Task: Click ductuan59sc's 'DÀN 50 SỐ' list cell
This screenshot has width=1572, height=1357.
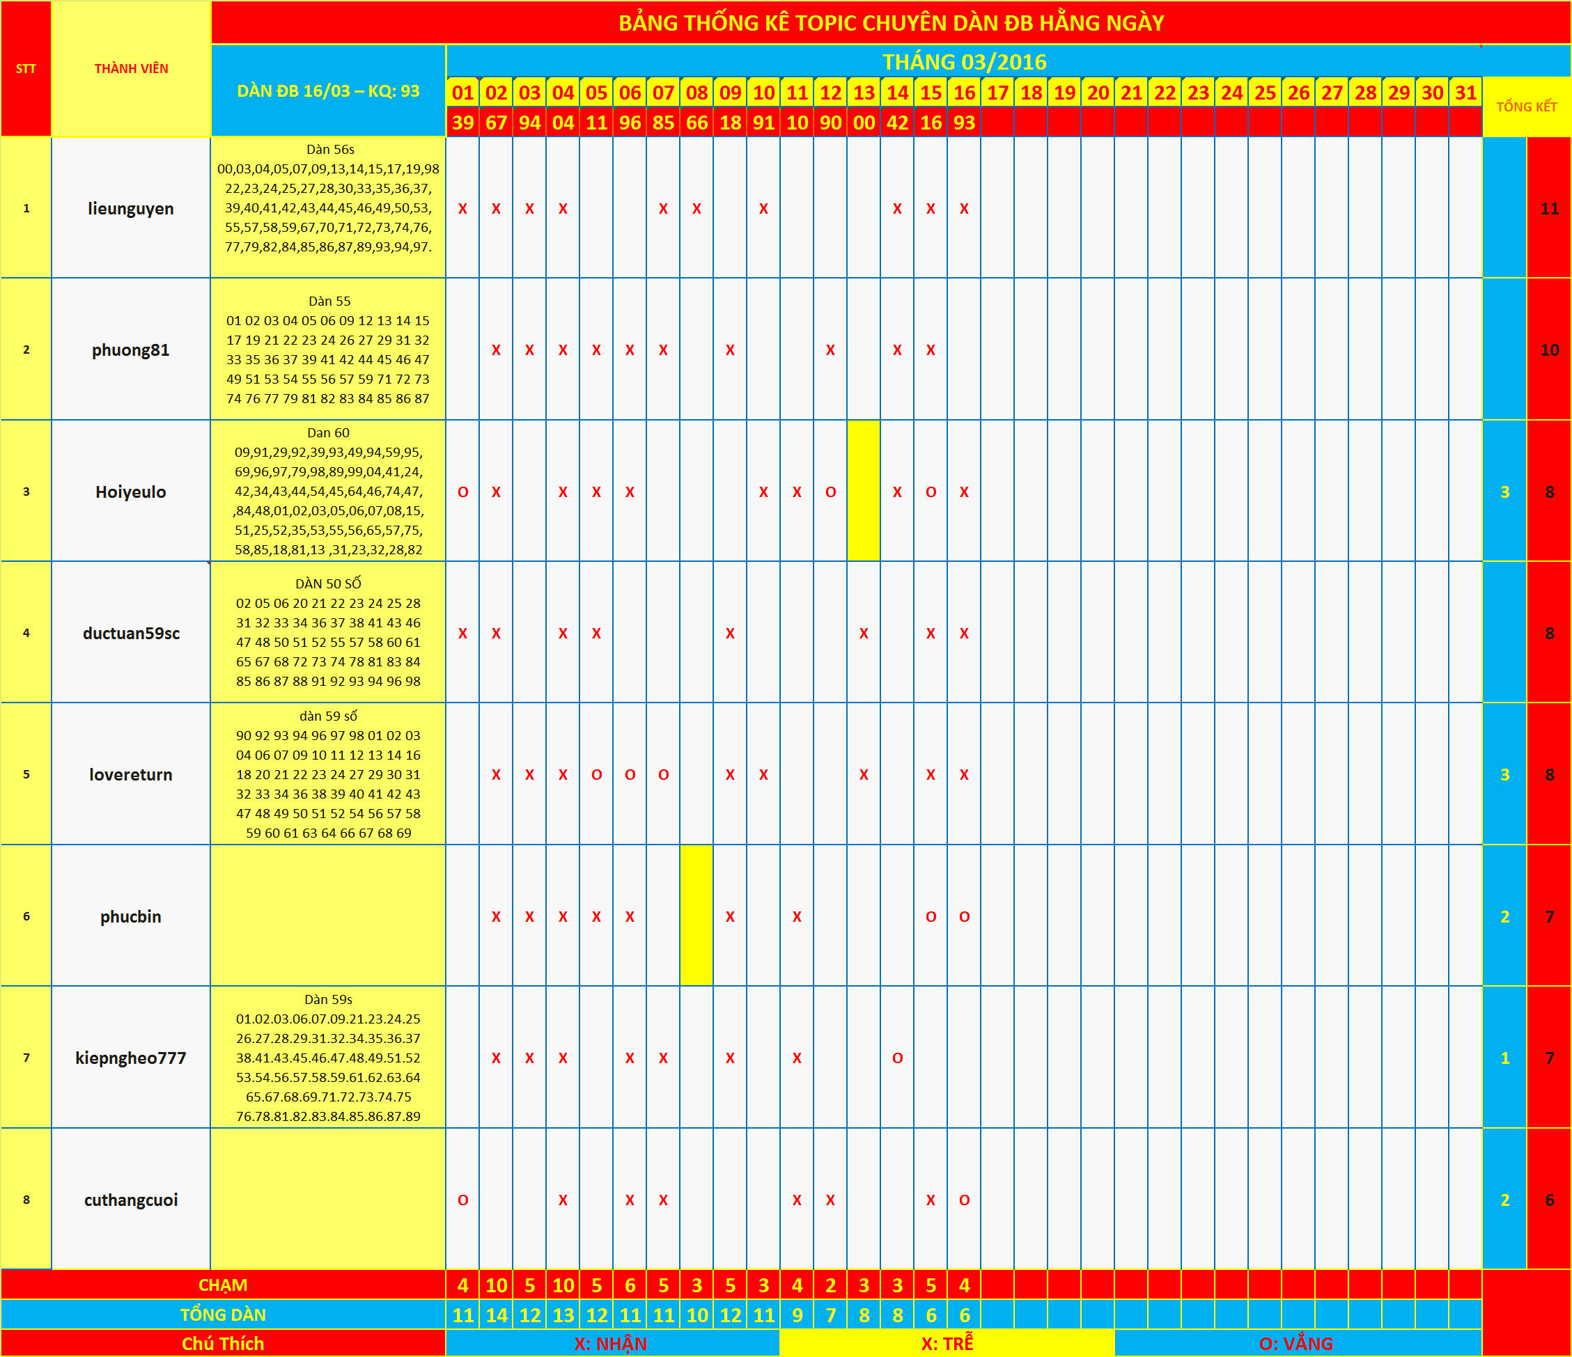Action: 329,632
